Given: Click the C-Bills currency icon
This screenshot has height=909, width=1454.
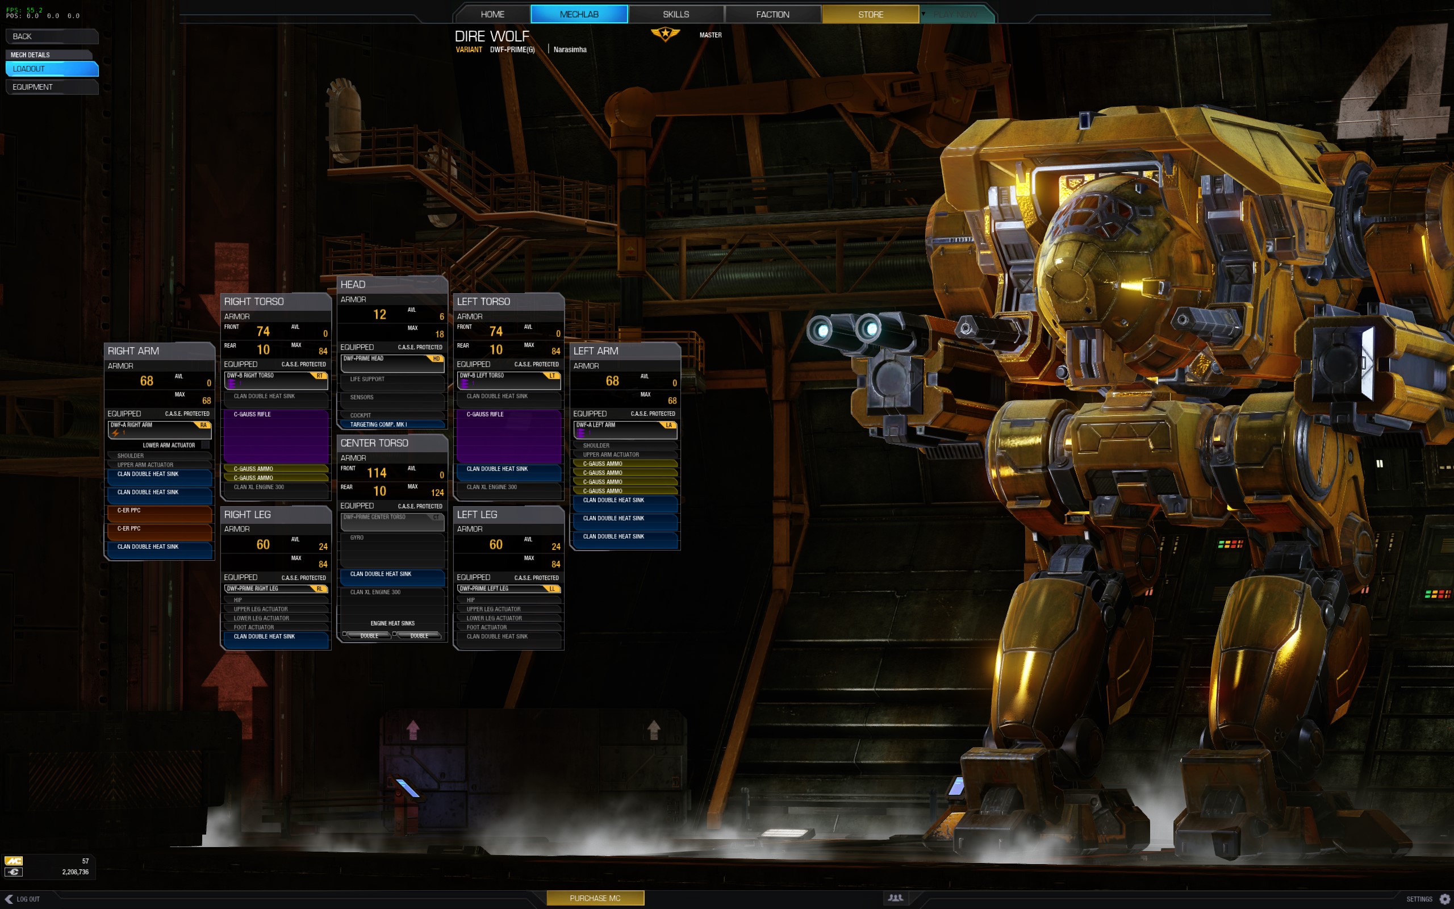Looking at the screenshot, I should point(13,872).
